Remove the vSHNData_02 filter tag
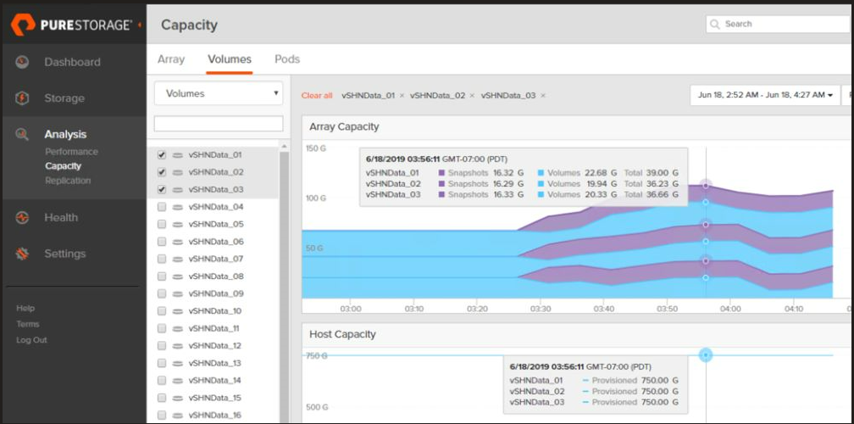This screenshot has width=854, height=424. point(472,95)
